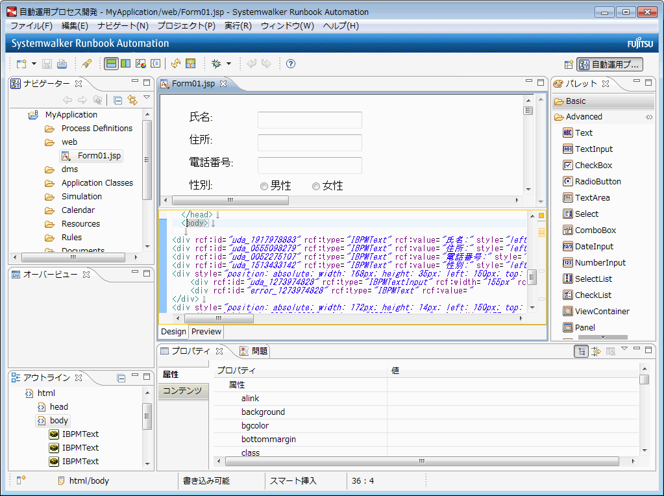Select the Select component in palette
Viewport: 664px width, 496px height.
point(580,214)
